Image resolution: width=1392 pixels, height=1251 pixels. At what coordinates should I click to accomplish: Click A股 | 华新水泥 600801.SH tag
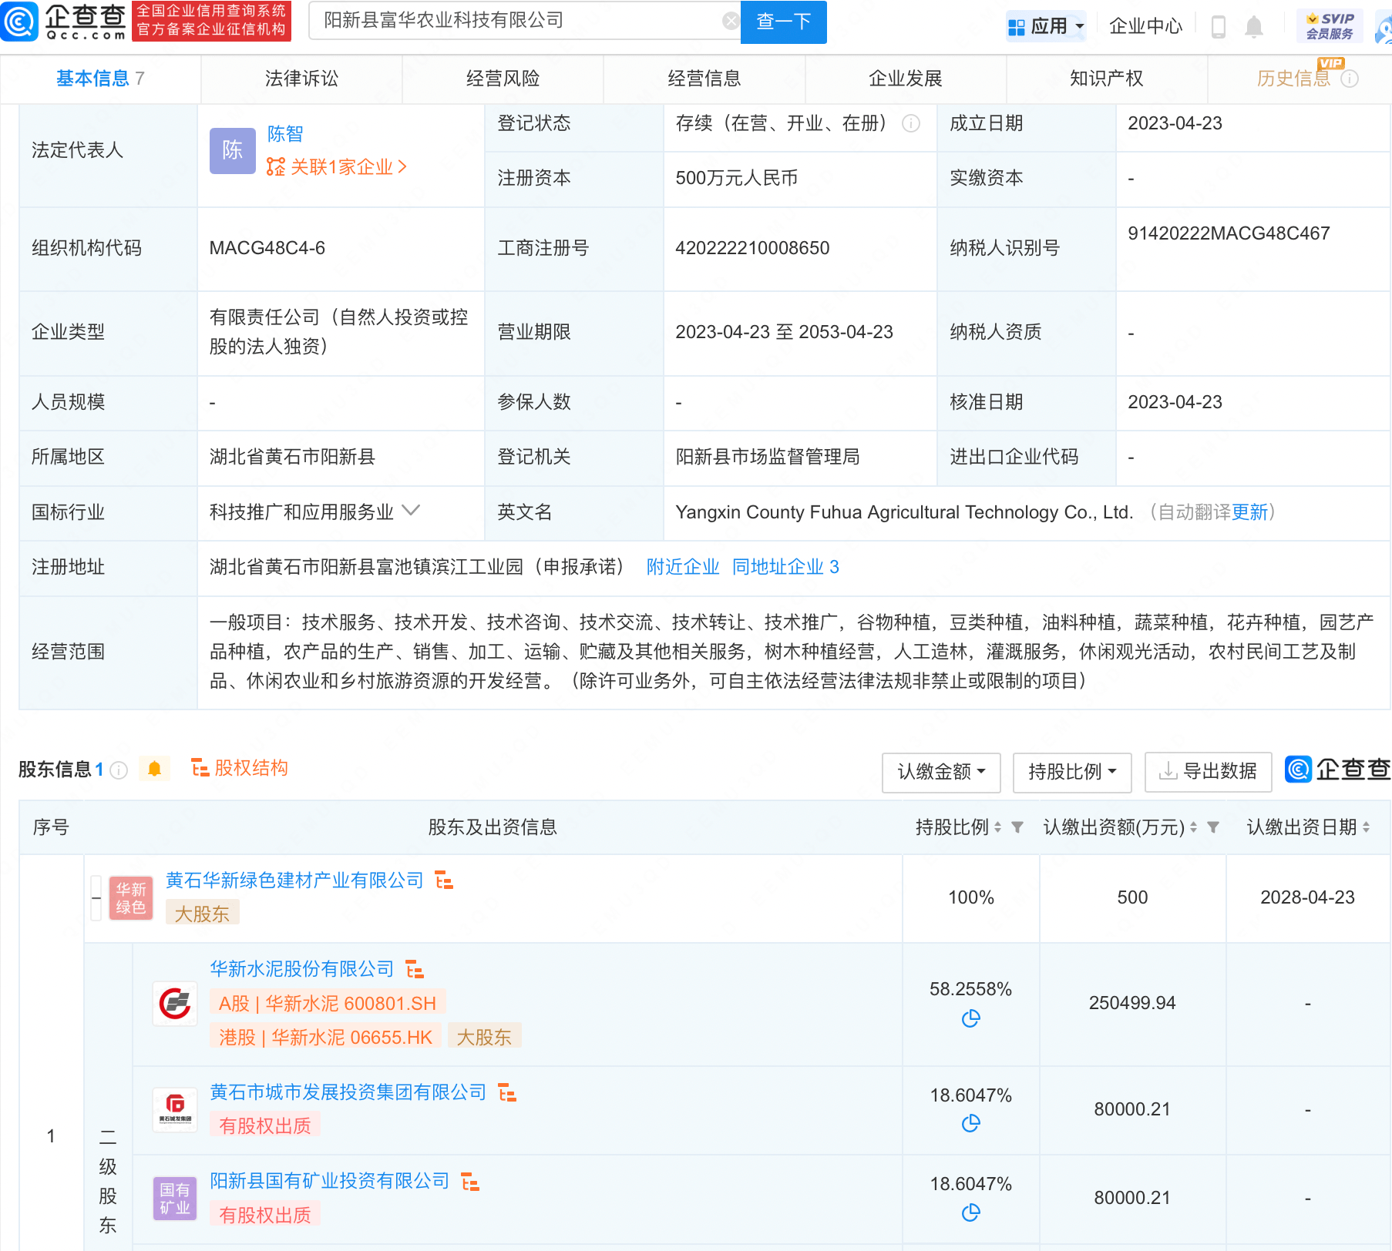[328, 1004]
